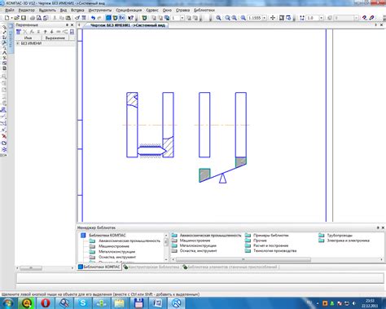Viewport: 386px width, 309px height.
Task: Open the Машиностроение folder in library list
Action: point(191,241)
